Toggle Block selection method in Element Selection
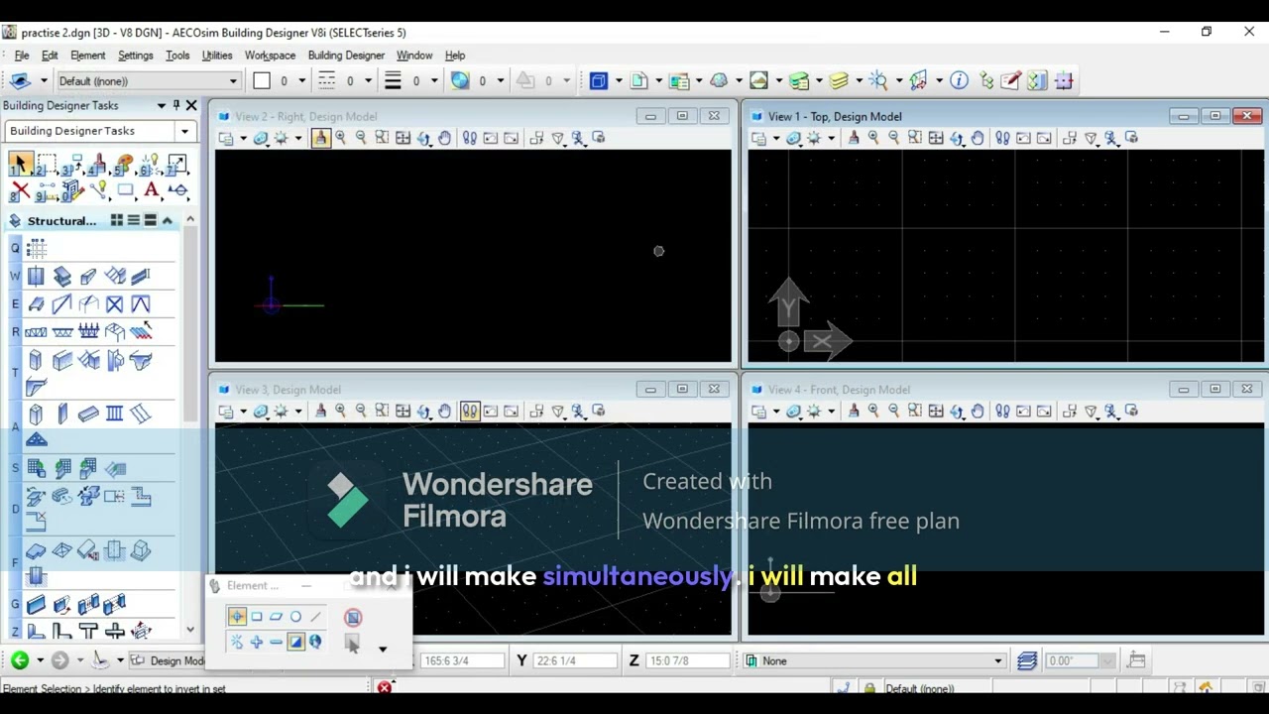Image resolution: width=1269 pixels, height=714 pixels. click(x=257, y=617)
